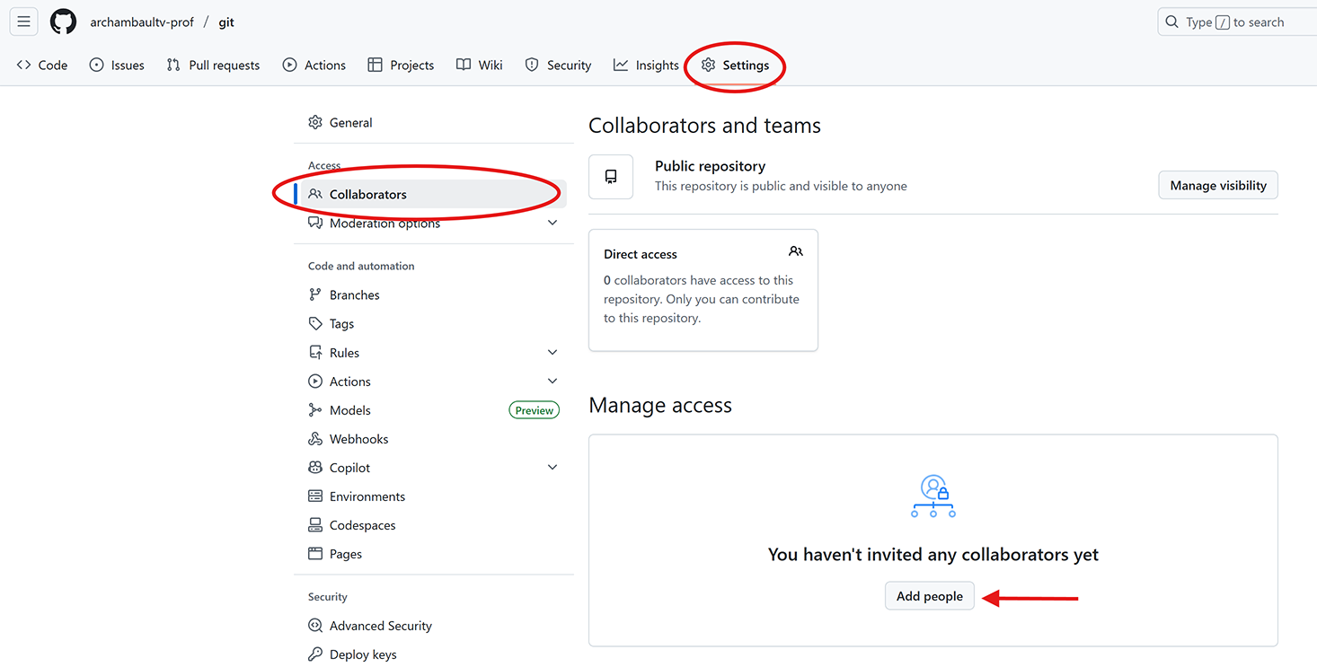1317x667 pixels.
Task: Open Codespaces settings page
Action: click(x=362, y=525)
